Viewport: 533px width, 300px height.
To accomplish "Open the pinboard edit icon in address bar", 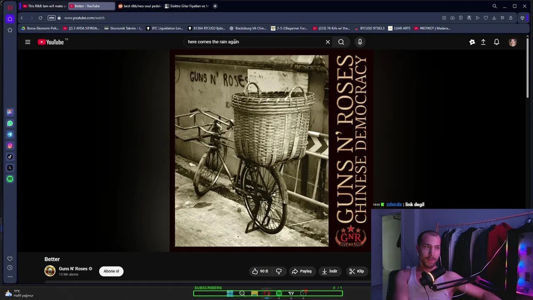I will 444,18.
